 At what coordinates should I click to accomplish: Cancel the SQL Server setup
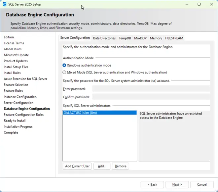(x=202, y=184)
